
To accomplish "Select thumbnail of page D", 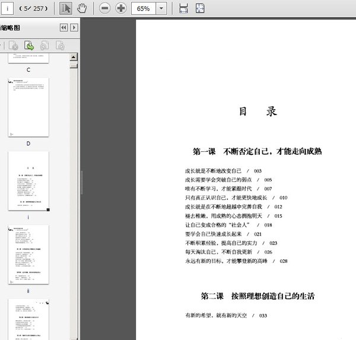I will coord(28,107).
